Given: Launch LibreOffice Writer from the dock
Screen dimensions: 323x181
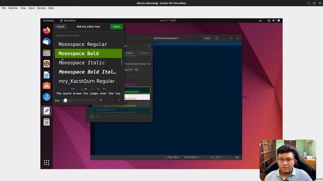Looking at the screenshot, I should [x=46, y=75].
